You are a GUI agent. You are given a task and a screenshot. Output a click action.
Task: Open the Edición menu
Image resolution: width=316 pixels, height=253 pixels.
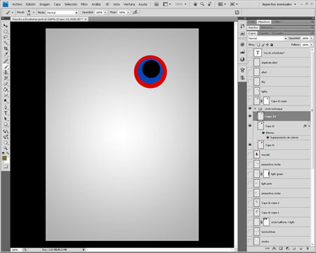point(31,4)
